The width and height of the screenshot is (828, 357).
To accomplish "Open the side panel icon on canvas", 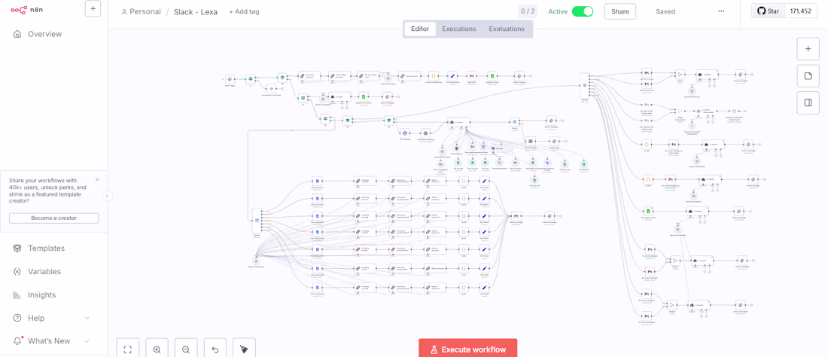I will pyautogui.click(x=808, y=103).
